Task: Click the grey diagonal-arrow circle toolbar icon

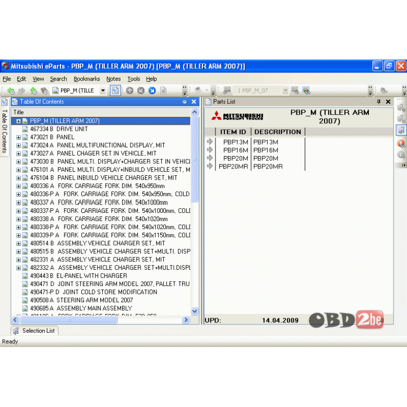Action: click(141, 91)
